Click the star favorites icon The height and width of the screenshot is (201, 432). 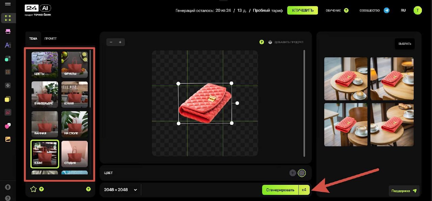(33, 189)
